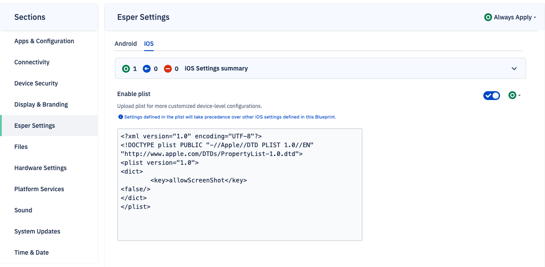
Task: Select Sound section
Action: (x=23, y=210)
